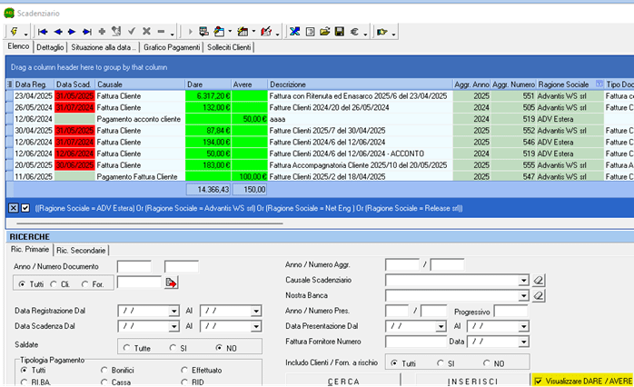This screenshot has height=387, width=634.
Task: Open the Causale Scadenziario dropdown
Action: point(522,280)
